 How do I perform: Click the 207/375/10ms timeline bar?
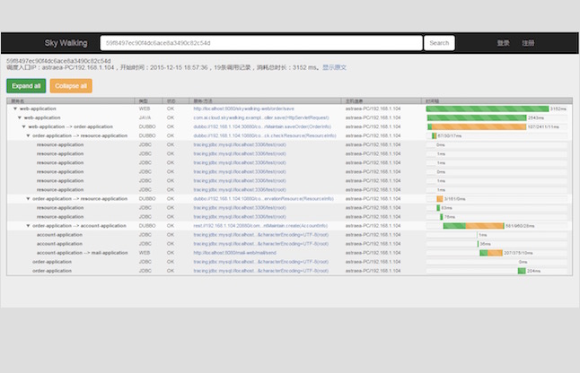[x=491, y=253]
